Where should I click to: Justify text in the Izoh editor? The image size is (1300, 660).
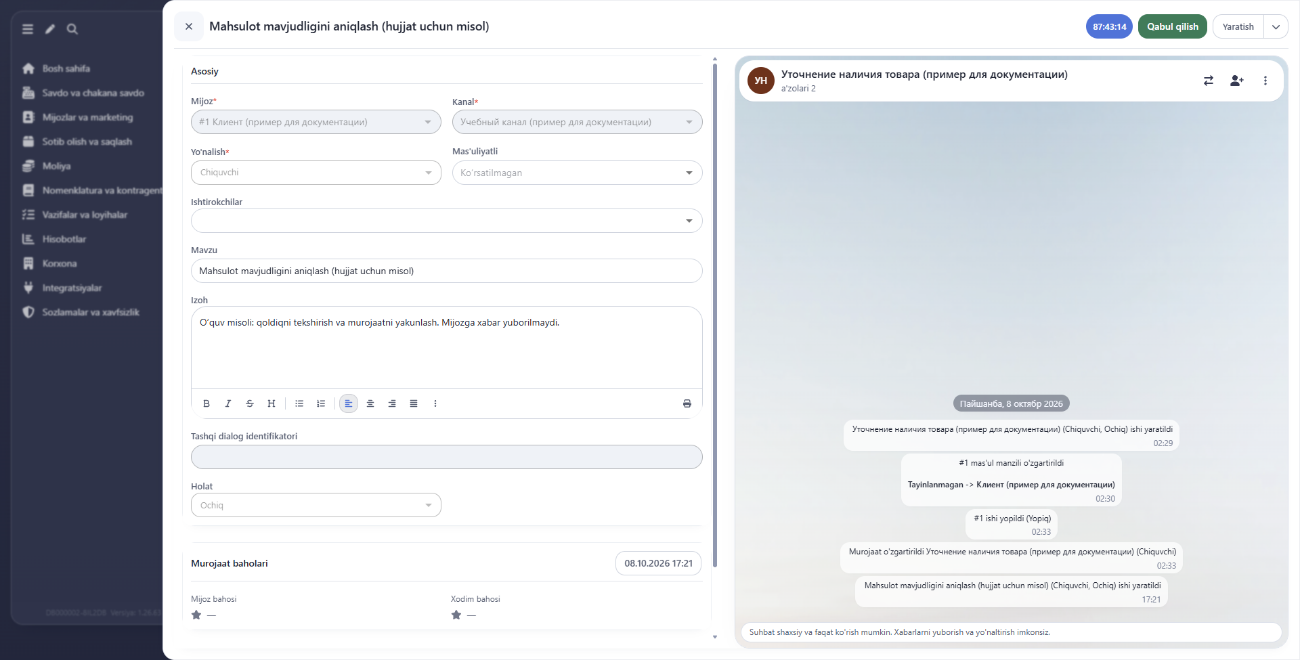coord(414,403)
